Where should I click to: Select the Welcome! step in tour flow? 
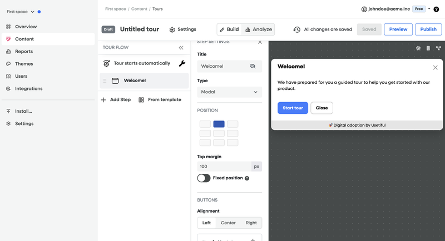[x=144, y=81]
